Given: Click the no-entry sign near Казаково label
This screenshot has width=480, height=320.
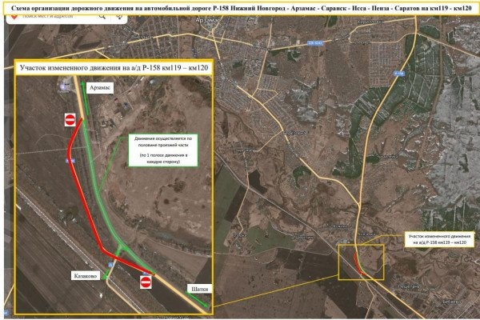Looking at the screenshot, I should (x=146, y=281).
